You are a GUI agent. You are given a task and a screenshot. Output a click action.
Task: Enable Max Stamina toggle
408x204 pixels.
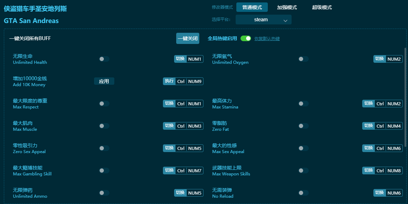(x=303, y=104)
